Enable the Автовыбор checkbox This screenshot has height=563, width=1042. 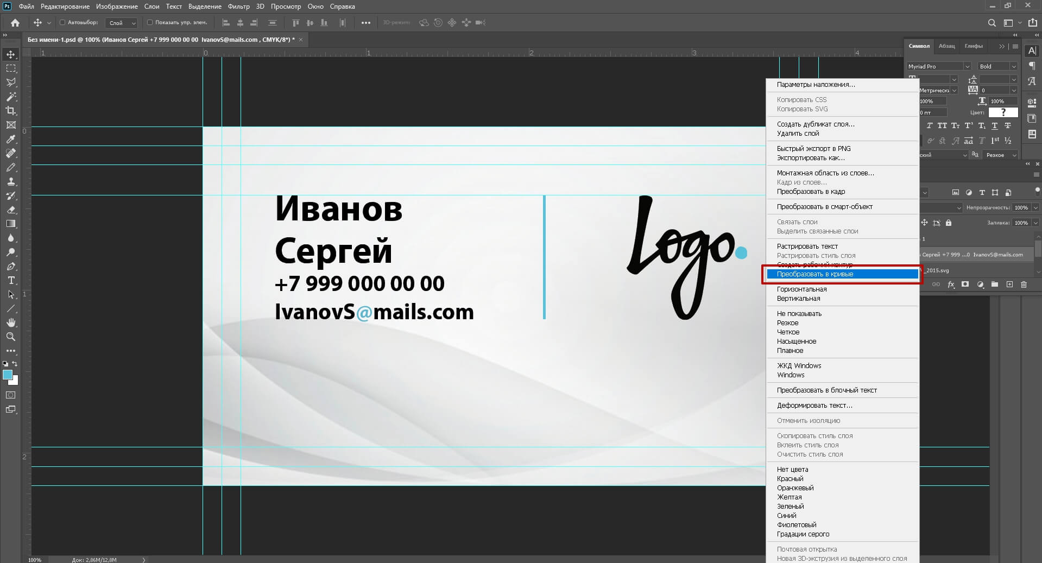(62, 23)
